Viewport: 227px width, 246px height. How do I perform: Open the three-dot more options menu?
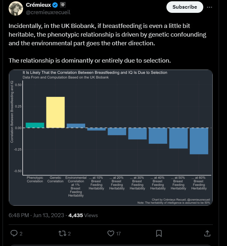(x=209, y=7)
